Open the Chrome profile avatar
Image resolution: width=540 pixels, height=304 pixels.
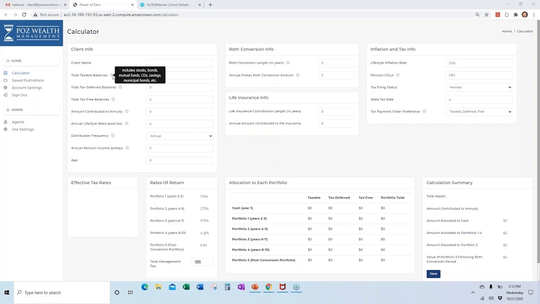(x=525, y=14)
